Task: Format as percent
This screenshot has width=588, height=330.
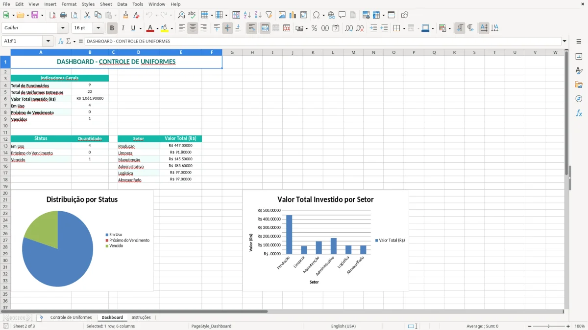Action: tap(315, 28)
